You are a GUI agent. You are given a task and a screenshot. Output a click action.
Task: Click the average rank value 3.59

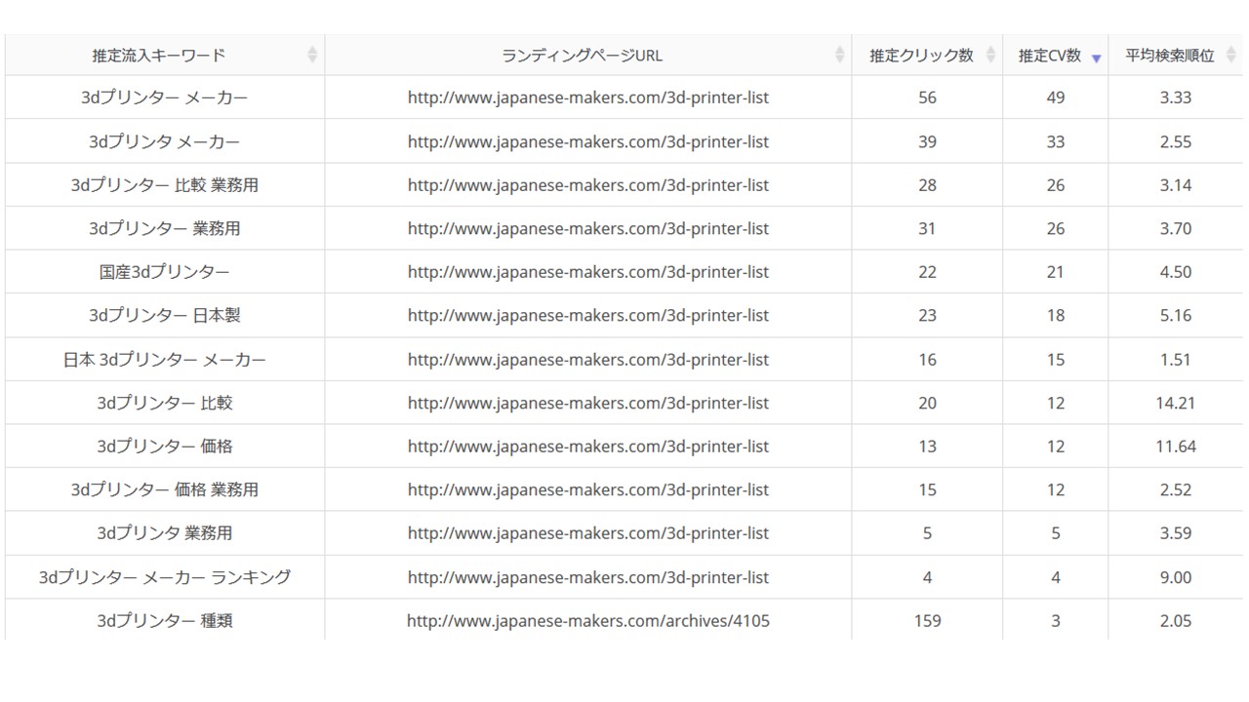click(x=1176, y=533)
